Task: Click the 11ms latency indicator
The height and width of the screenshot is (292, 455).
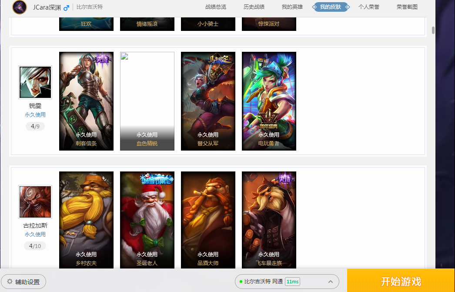Action: coord(292,282)
